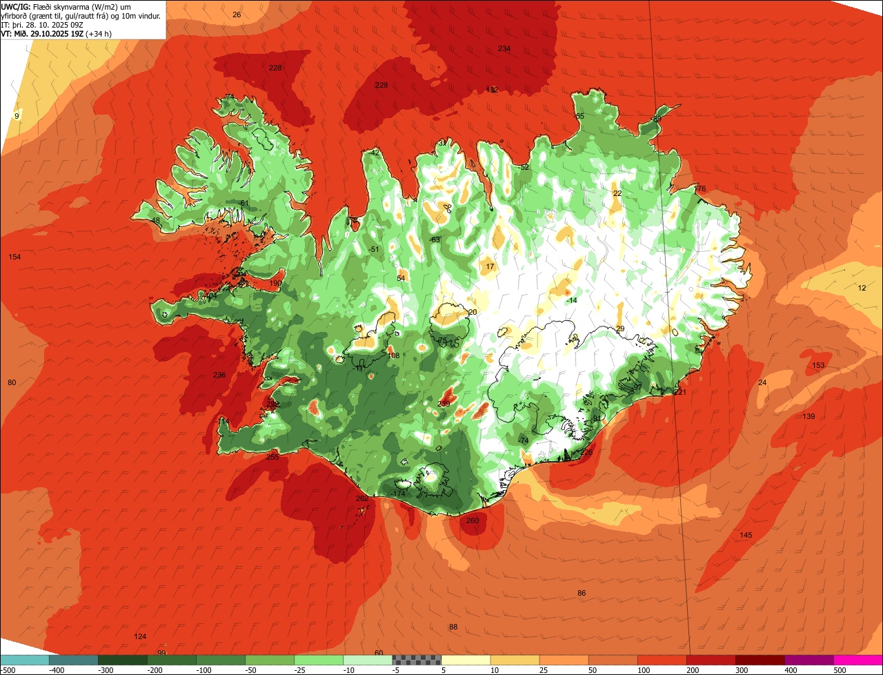The width and height of the screenshot is (883, 675).
Task: Click the value 9 at the far west edge
Action: tap(17, 116)
